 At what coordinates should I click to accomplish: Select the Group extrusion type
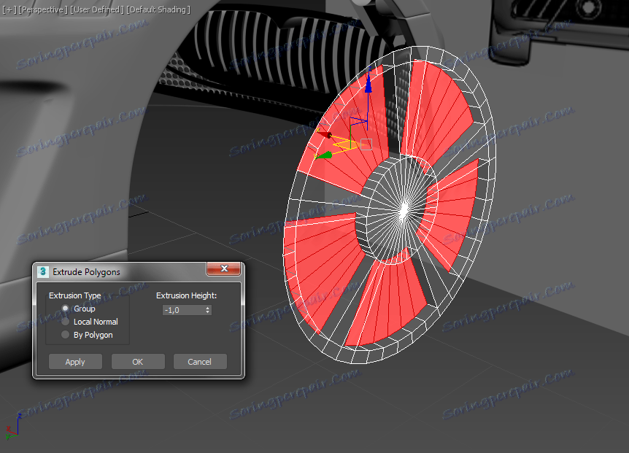tap(66, 309)
